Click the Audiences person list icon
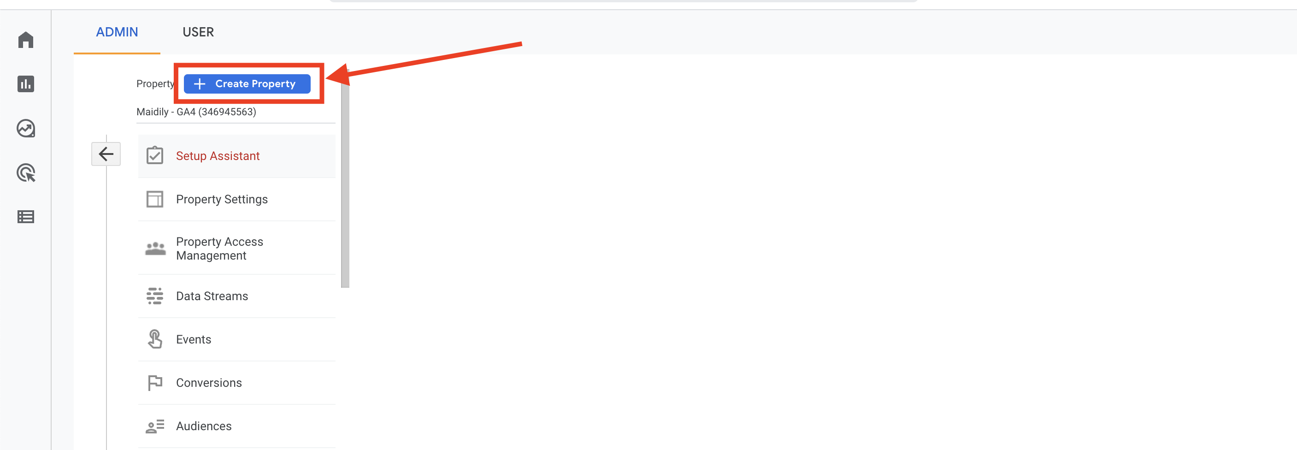1297x450 pixels. [154, 426]
